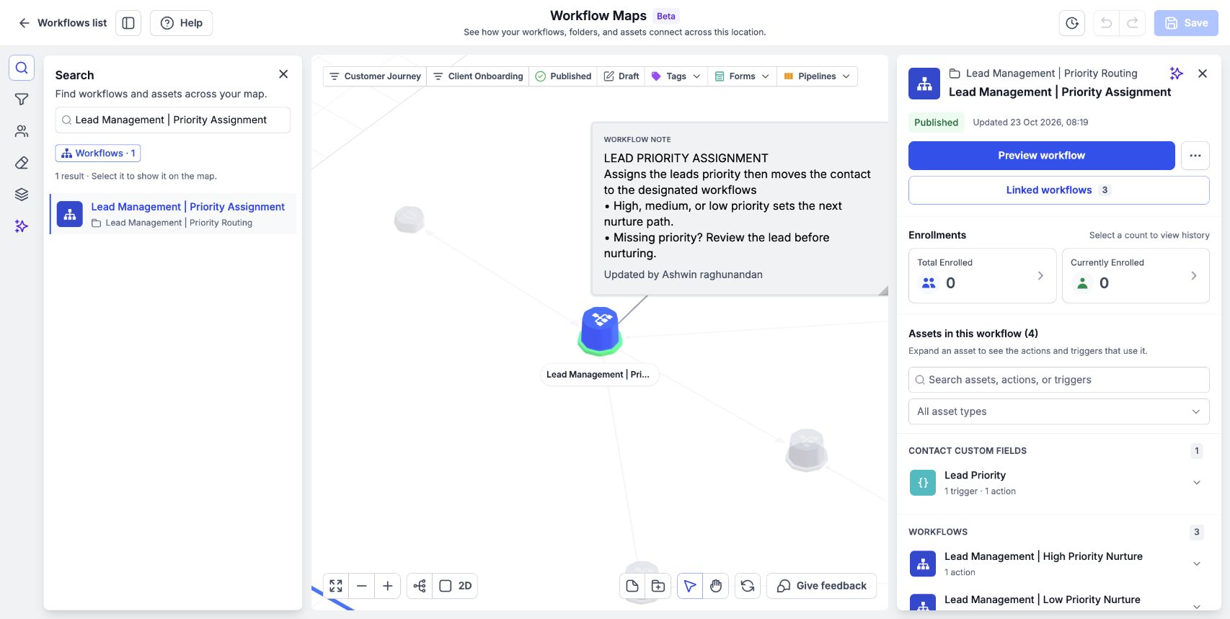Click the Help button
This screenshot has width=1230, height=619.
point(181,23)
